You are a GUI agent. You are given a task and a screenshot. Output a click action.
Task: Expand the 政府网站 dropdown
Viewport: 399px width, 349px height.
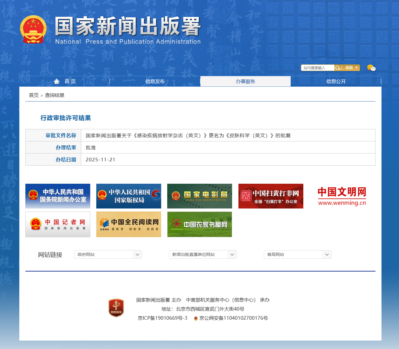click(108, 254)
